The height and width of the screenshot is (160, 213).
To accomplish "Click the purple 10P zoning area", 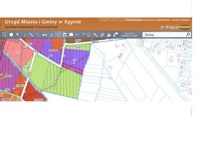I will (x=79, y=57).
